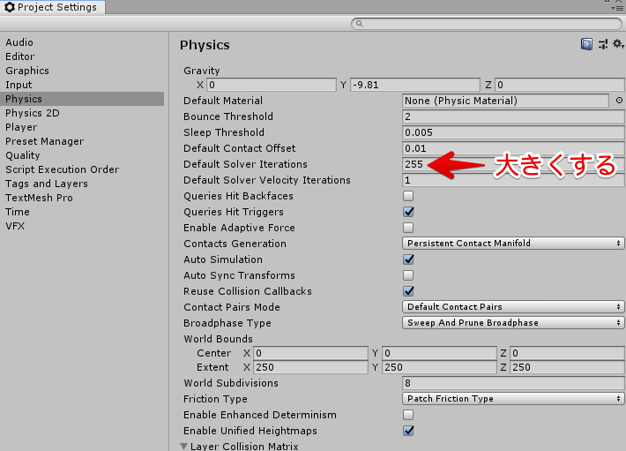Viewport: 626px width, 451px height.
Task: Click the Gravity Z input field
Action: tap(560, 85)
